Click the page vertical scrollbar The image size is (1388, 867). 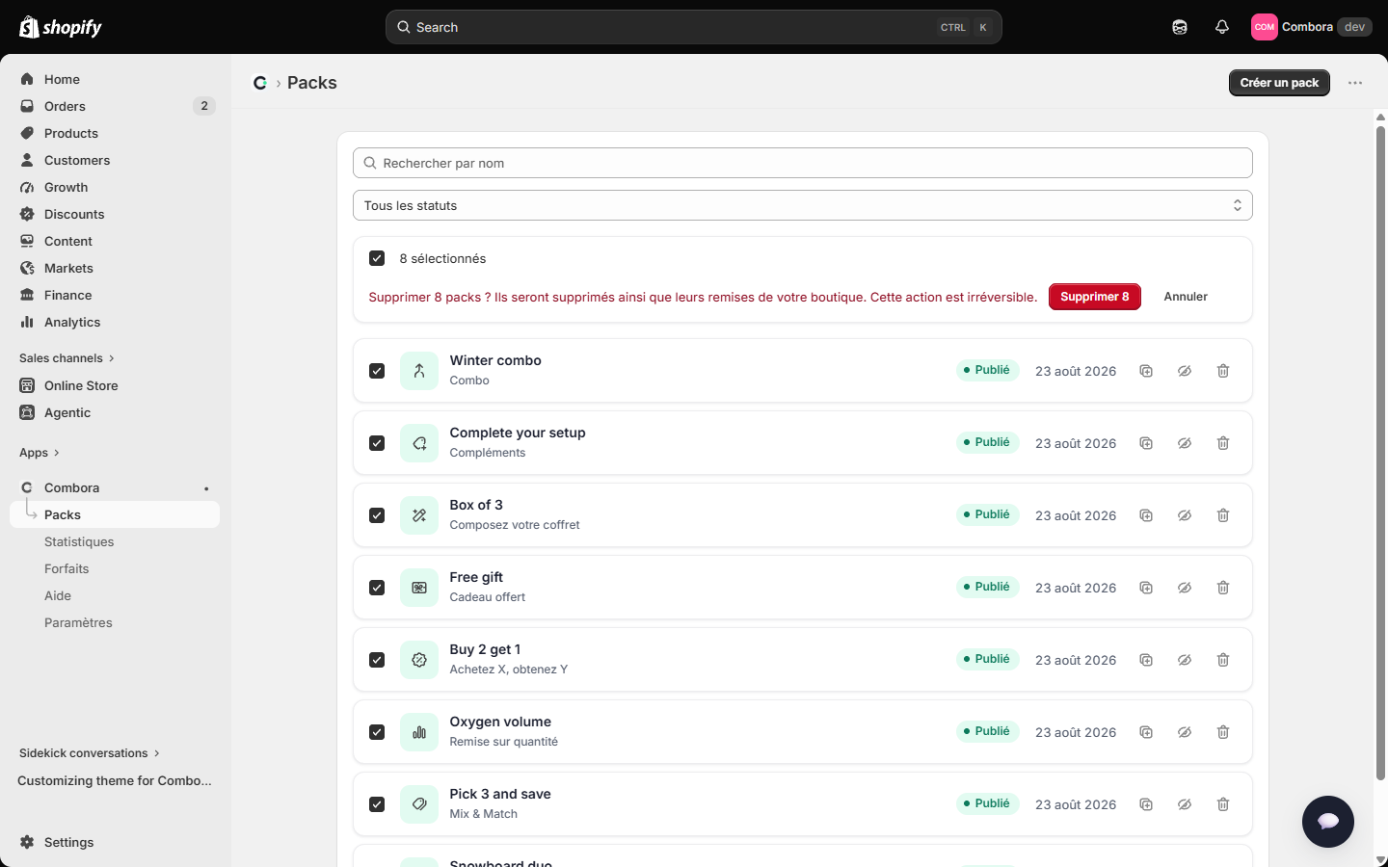[x=1380, y=453]
